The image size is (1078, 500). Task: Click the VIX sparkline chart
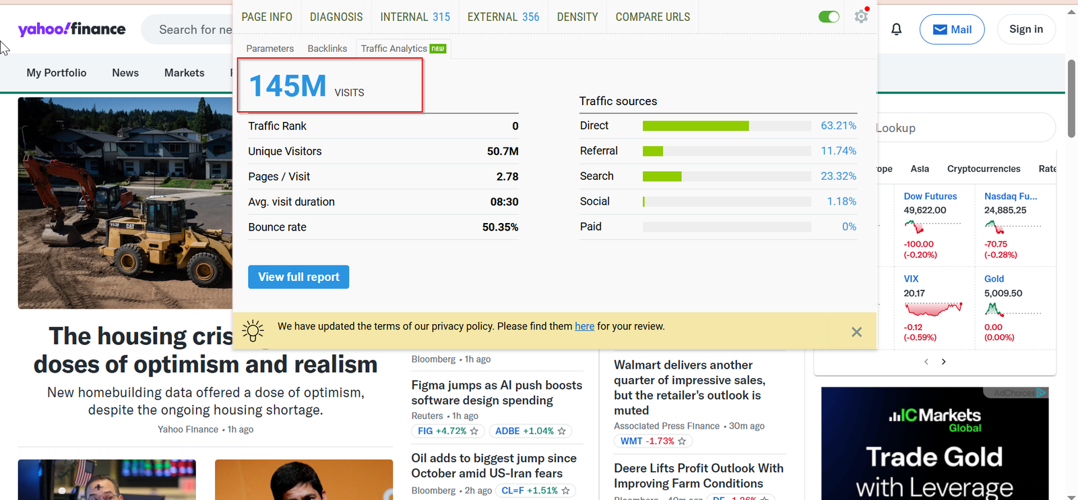(x=933, y=309)
